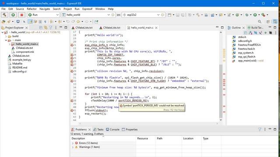
Task: Click the open folder icon in second toolbar
Action: point(3,21)
